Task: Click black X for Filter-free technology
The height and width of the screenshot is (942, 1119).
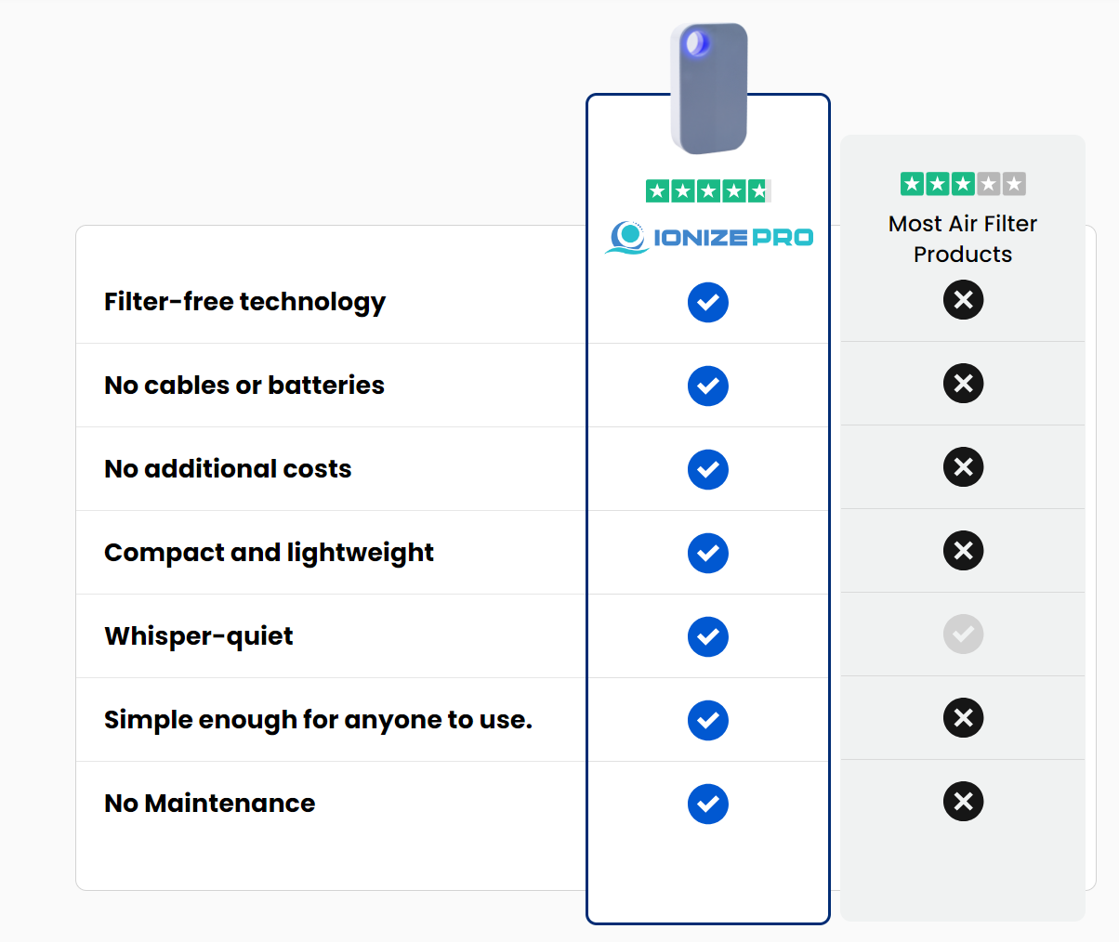Action: click(964, 300)
